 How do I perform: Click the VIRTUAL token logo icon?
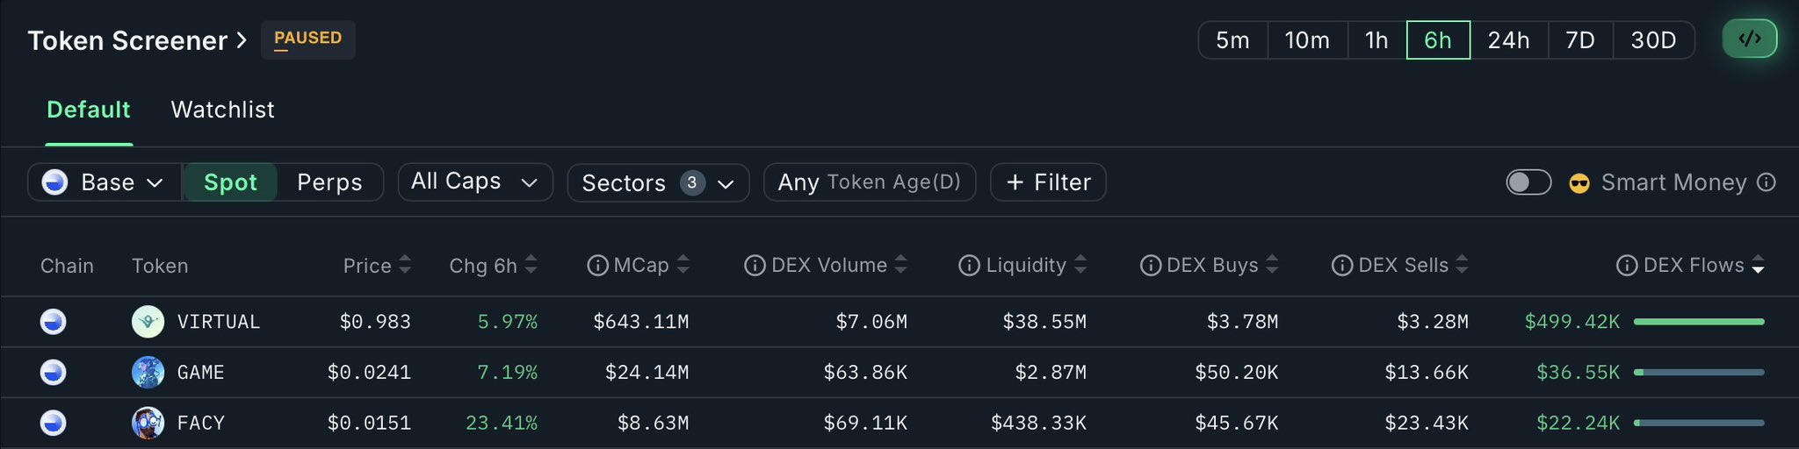click(148, 322)
